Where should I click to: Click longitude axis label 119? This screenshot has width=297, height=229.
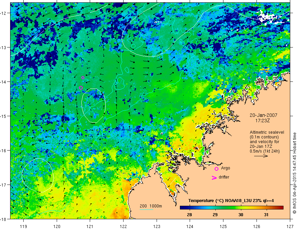pyautogui.click(x=24, y=226)
